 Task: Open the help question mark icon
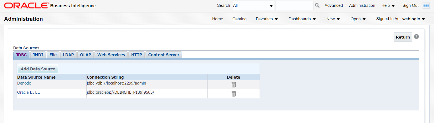[x=416, y=37]
